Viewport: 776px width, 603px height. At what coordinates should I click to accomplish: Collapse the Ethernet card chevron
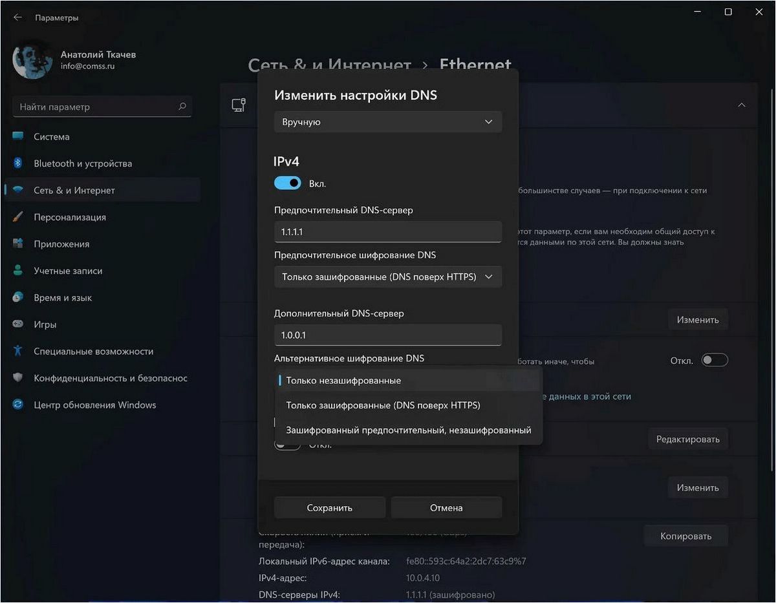[x=742, y=105]
